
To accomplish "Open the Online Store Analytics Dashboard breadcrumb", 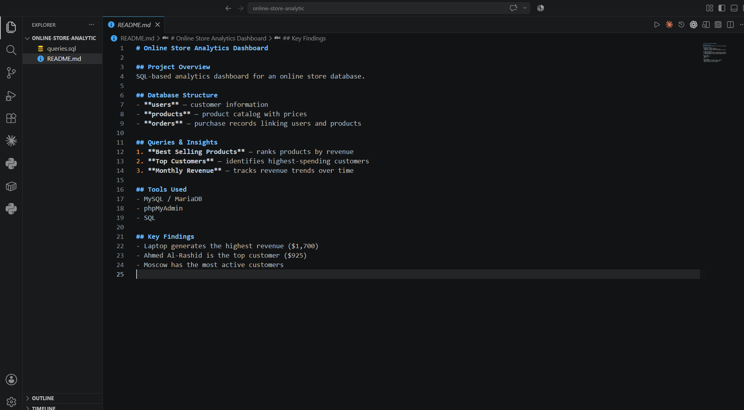I will [x=214, y=38].
